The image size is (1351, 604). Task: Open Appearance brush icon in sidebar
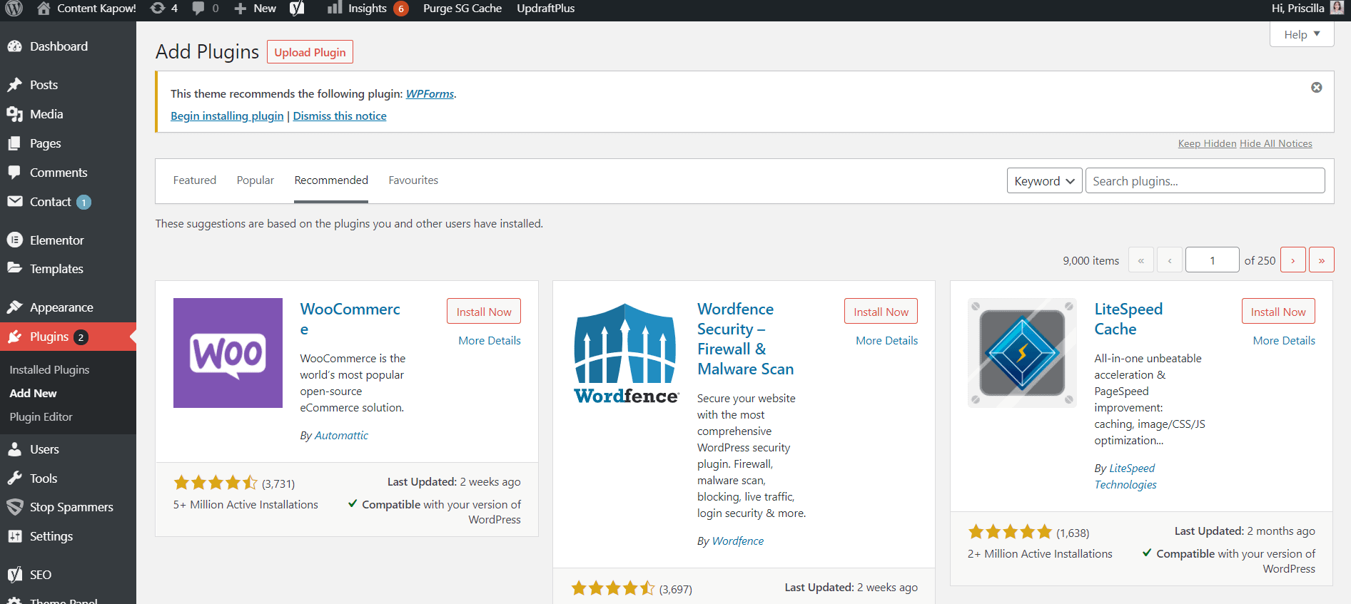[x=14, y=307]
